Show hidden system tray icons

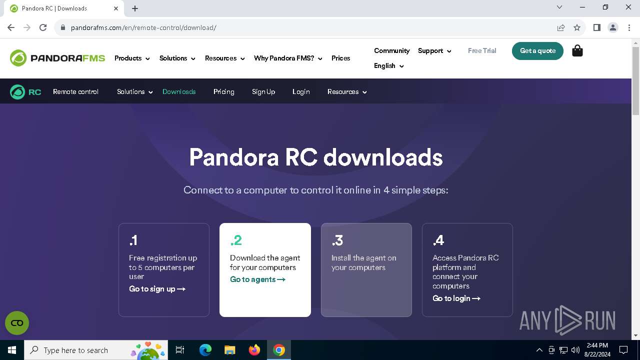click(x=539, y=350)
